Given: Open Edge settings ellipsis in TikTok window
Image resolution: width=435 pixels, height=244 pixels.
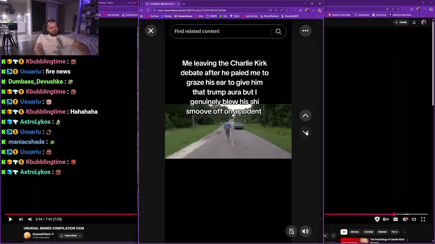Looking at the screenshot, I should (313, 10).
